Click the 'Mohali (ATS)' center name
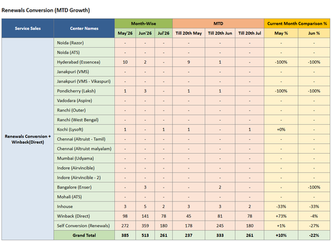This screenshot has width=332, height=242. click(69, 197)
